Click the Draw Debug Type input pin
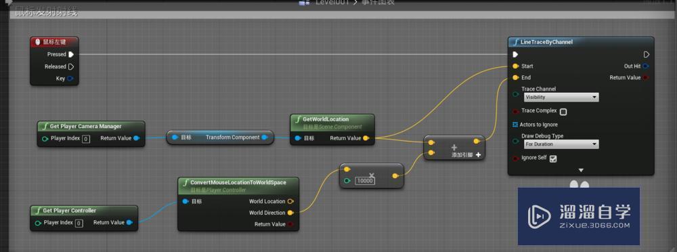Screen dimensions: 677x252 click(515, 141)
